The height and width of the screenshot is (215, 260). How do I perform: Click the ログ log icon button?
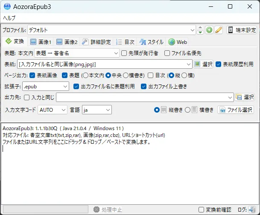pyautogui.click(x=252, y=210)
